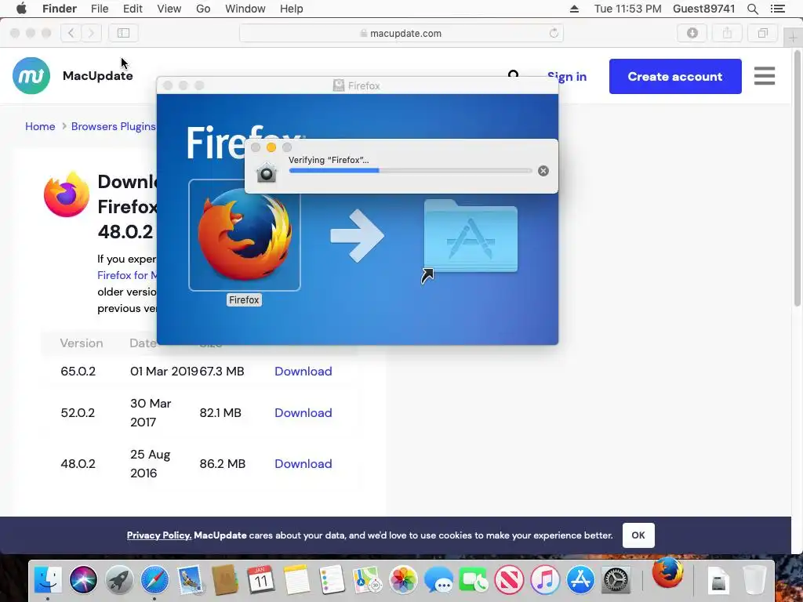Open the MacUpdate hamburger menu
This screenshot has height=602, width=803.
(764, 76)
